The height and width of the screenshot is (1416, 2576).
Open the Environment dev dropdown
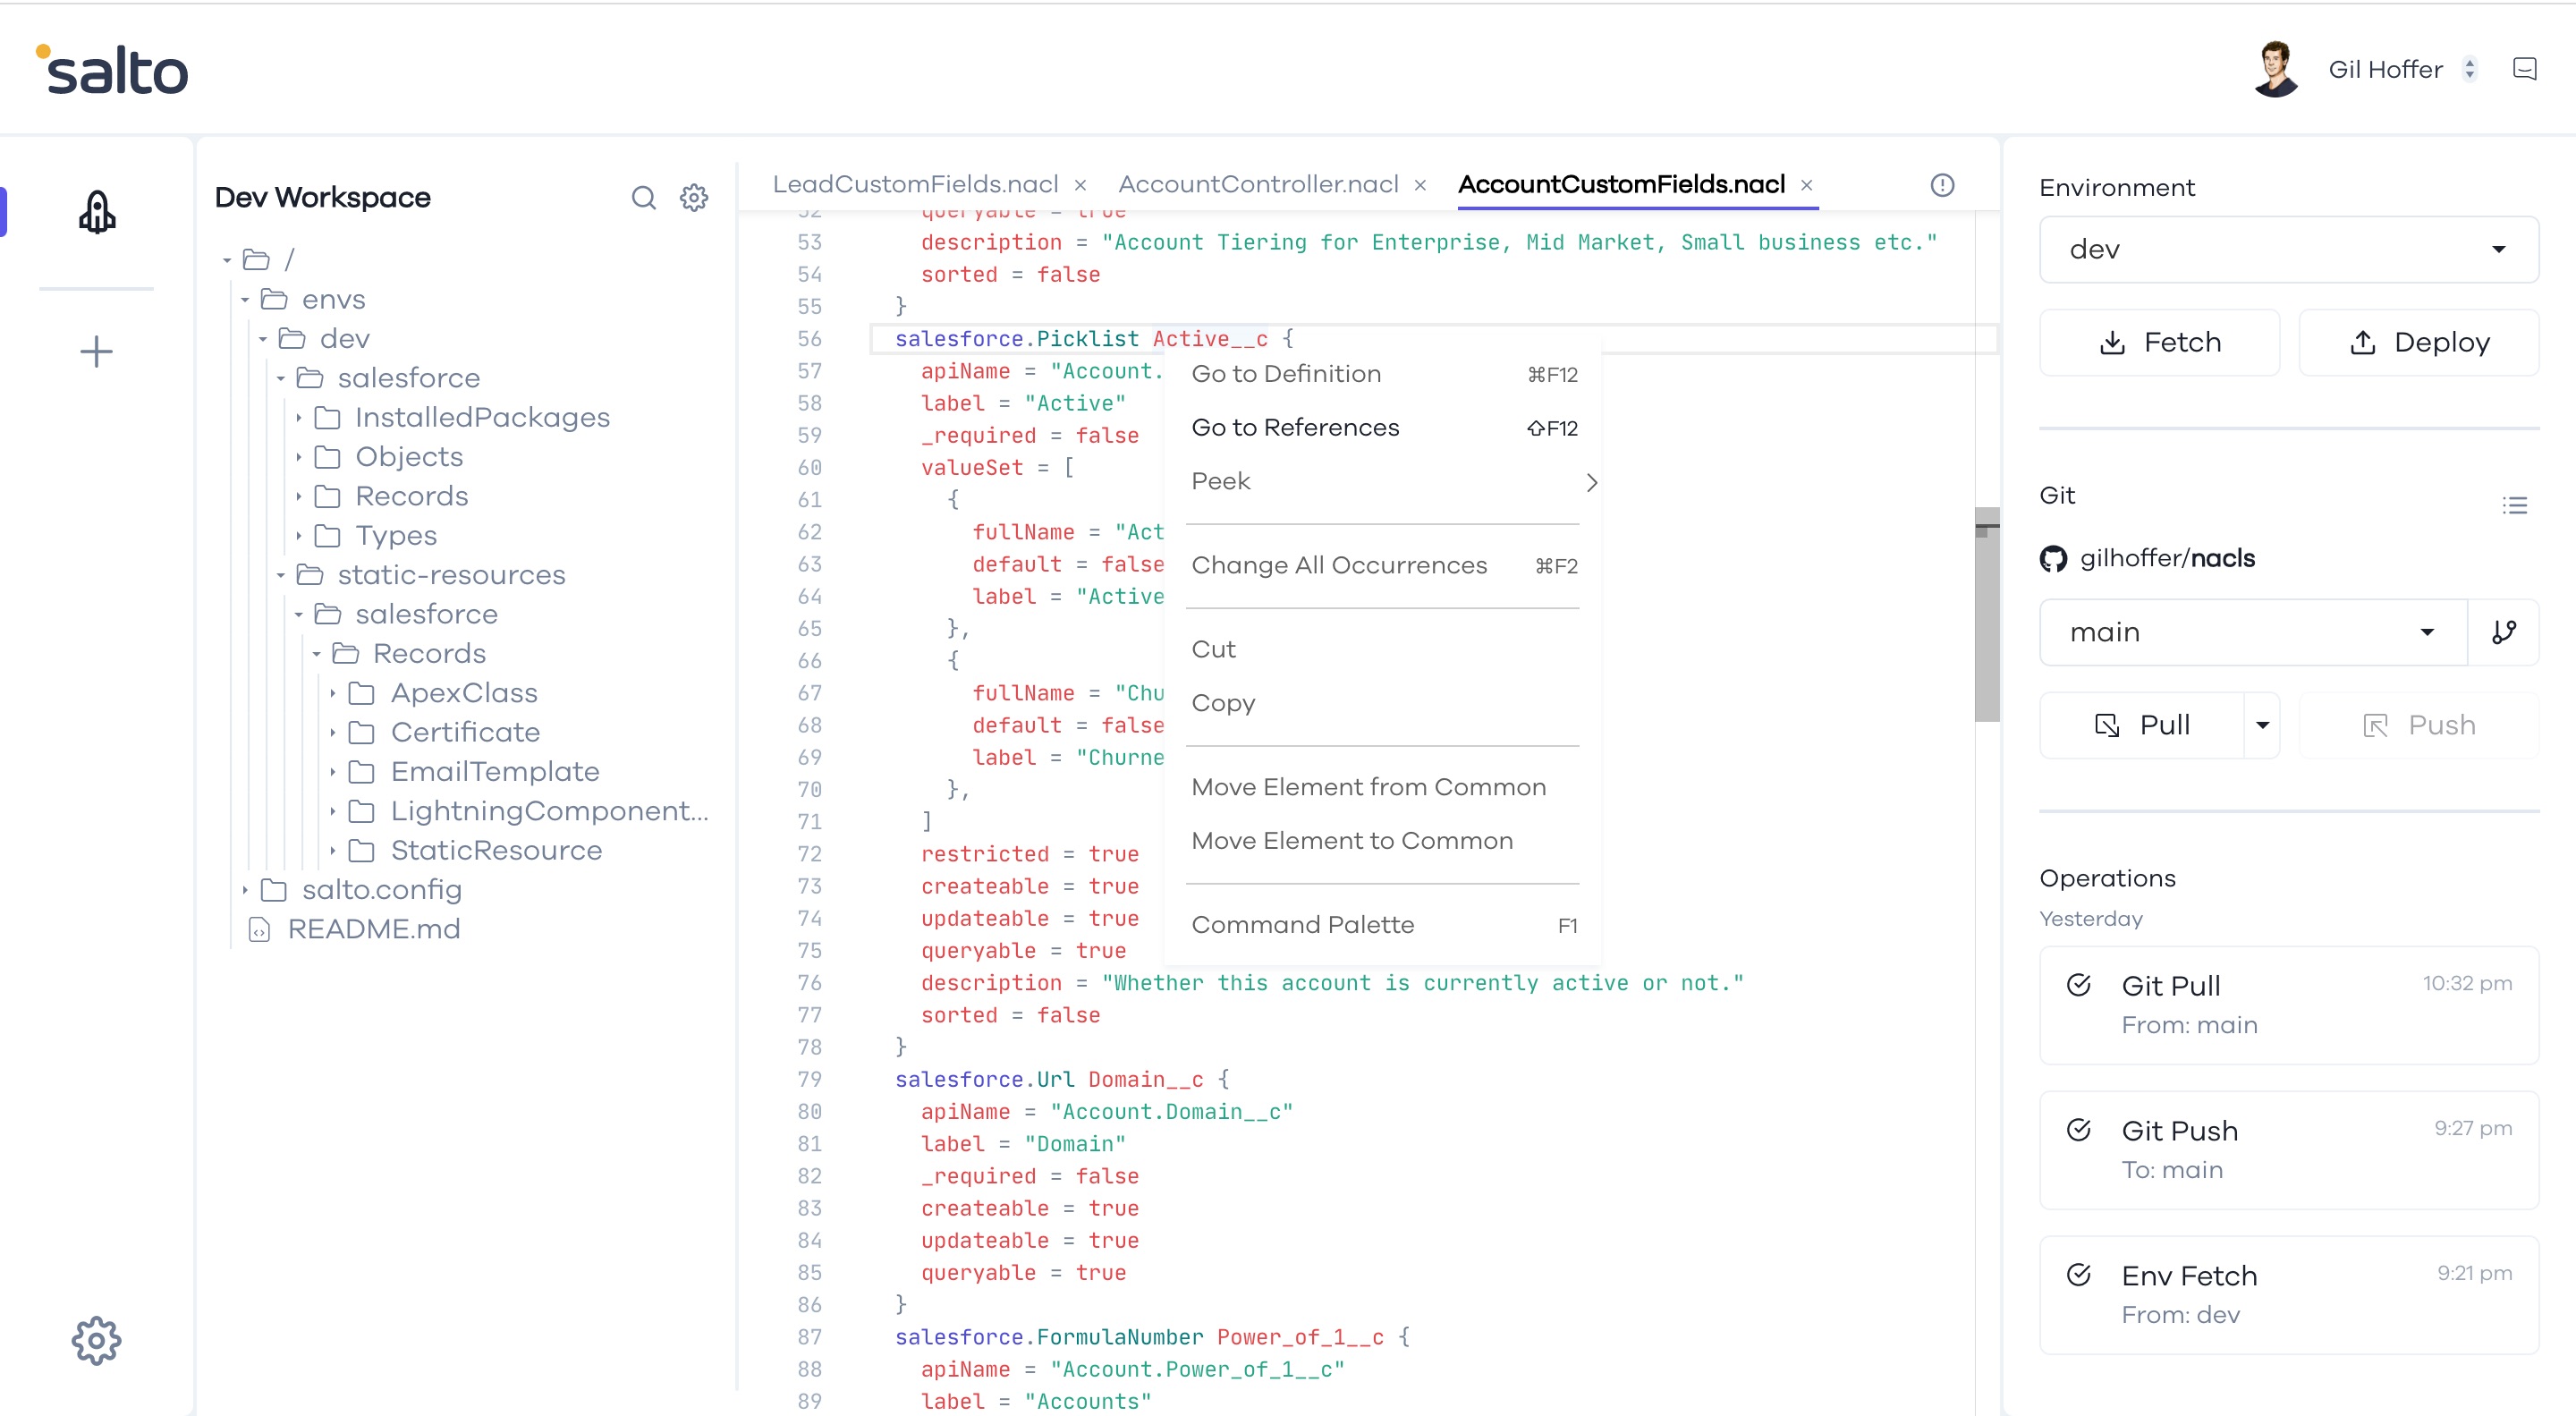point(2288,250)
